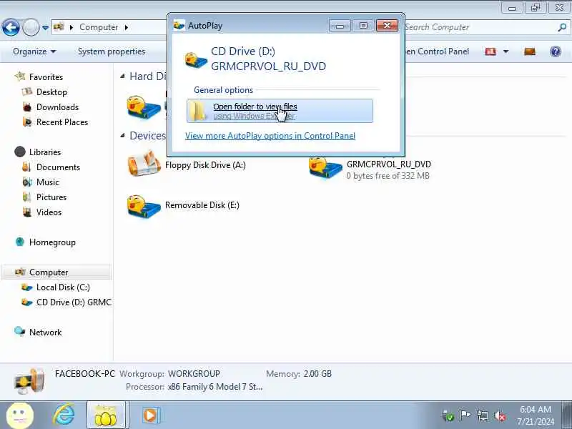The image size is (572, 429).
Task: Click the AutoPlay dialog title icon
Action: point(179,25)
